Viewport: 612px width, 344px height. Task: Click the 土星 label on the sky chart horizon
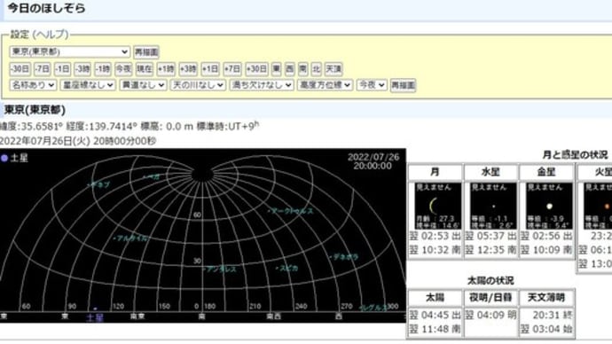pos(95,317)
